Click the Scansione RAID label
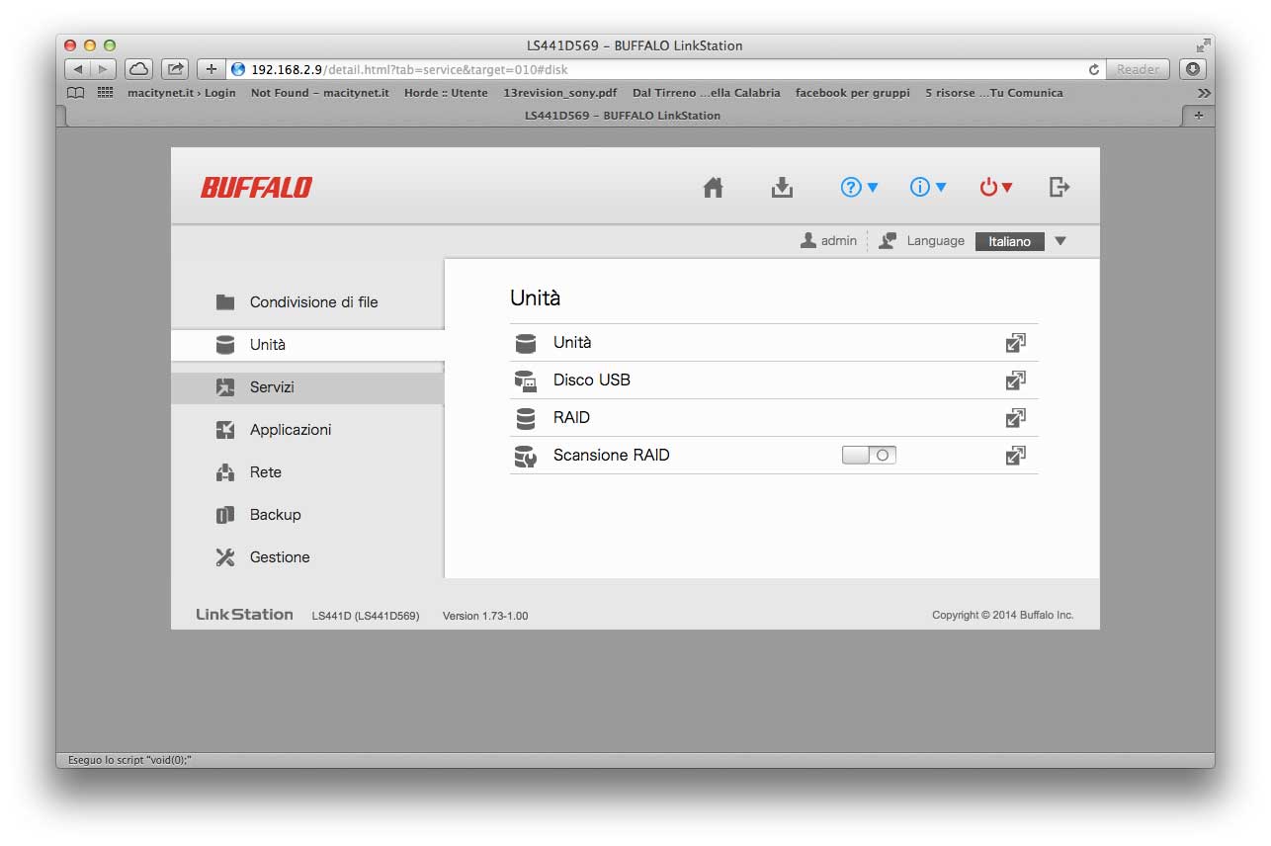The image size is (1271, 846). pyautogui.click(x=611, y=456)
